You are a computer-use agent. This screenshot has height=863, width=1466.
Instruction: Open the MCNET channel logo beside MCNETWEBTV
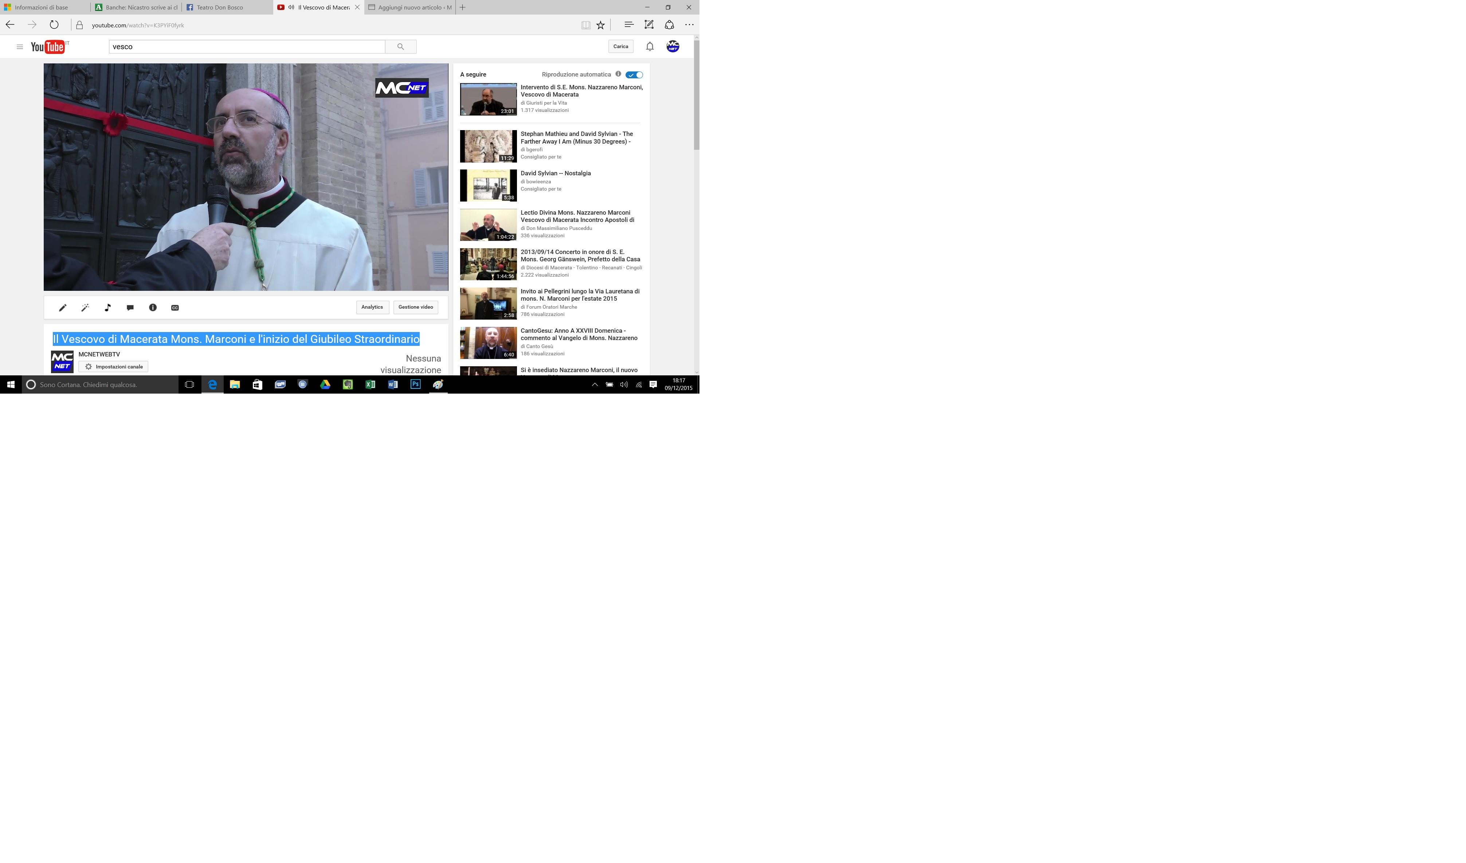click(62, 362)
